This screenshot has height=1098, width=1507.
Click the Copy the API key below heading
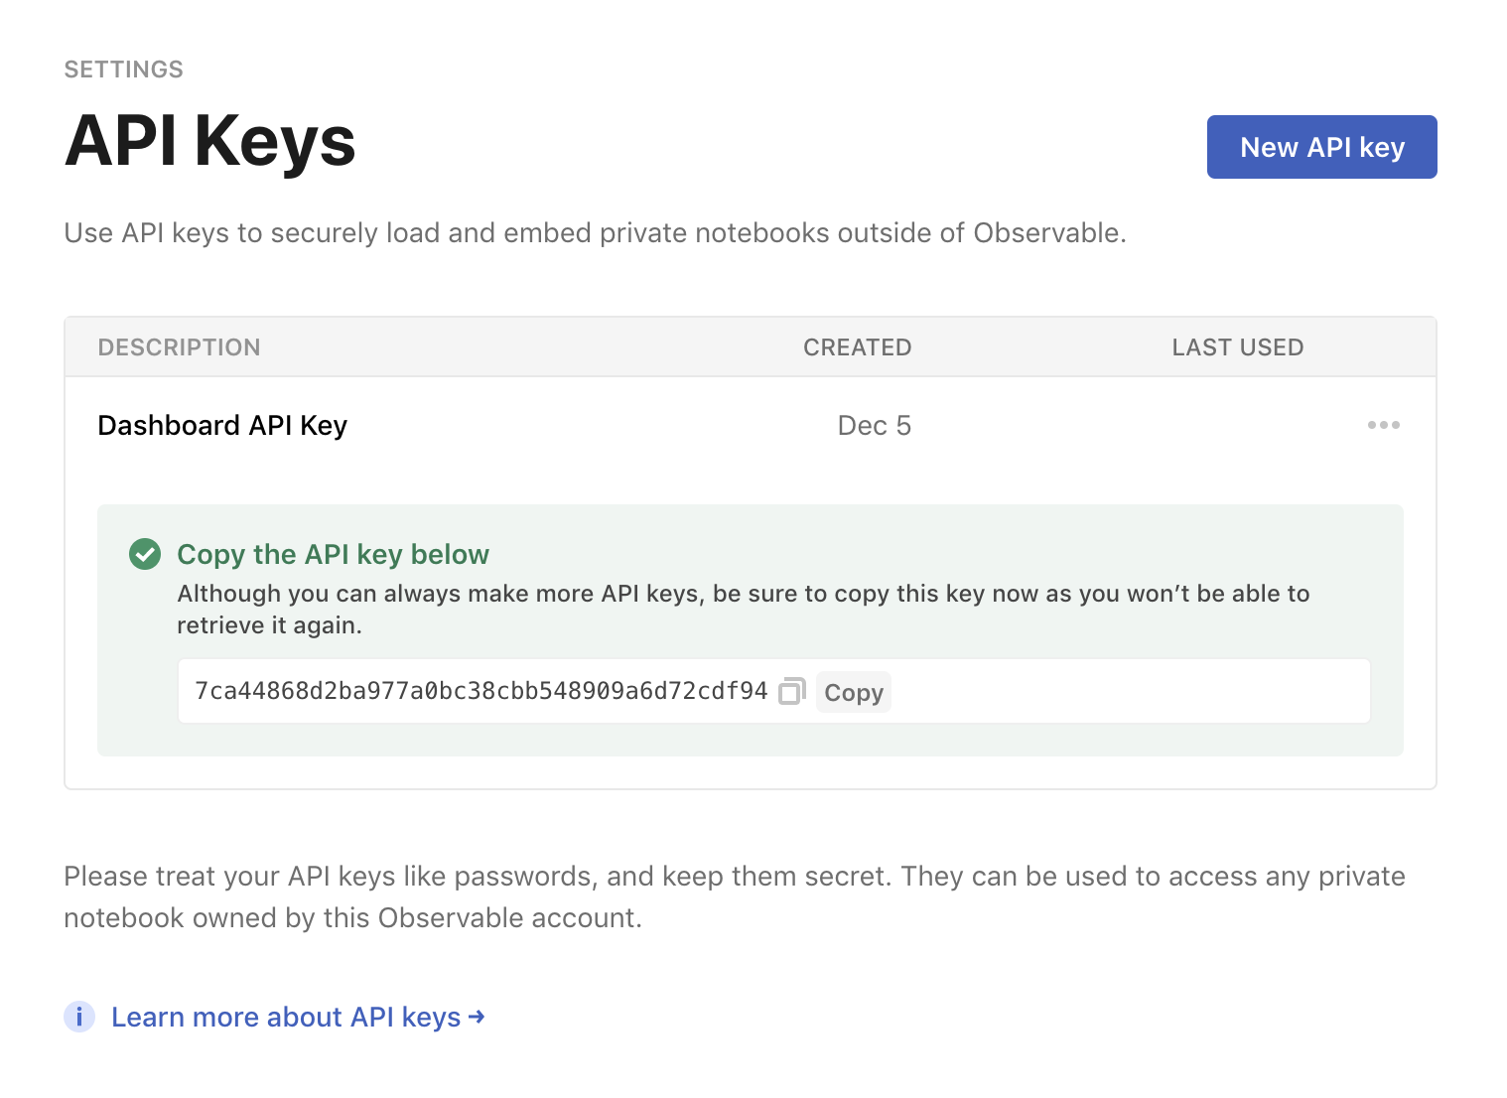click(x=333, y=554)
